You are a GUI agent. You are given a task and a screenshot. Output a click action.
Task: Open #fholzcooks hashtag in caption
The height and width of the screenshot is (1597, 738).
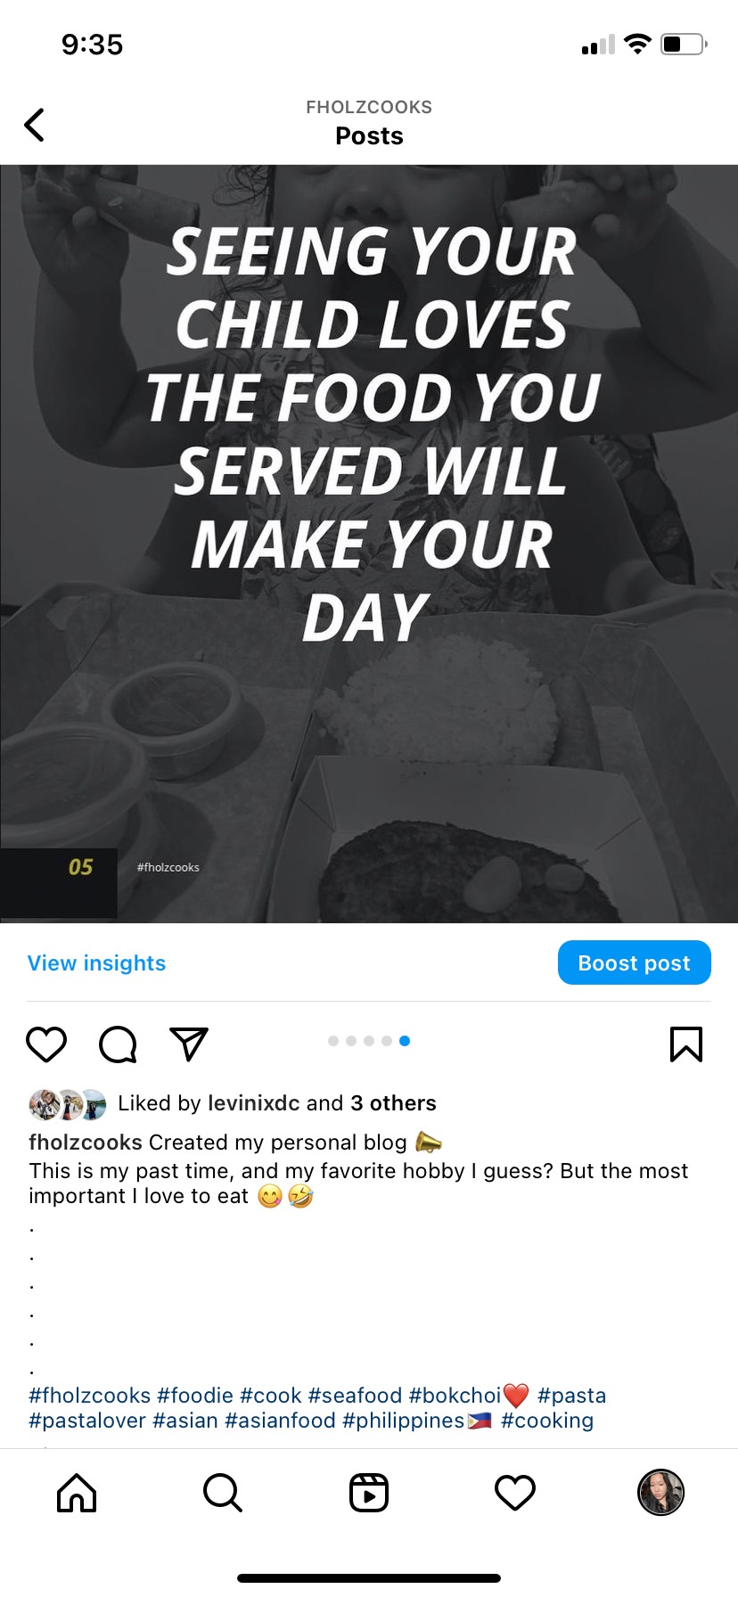click(x=90, y=1396)
